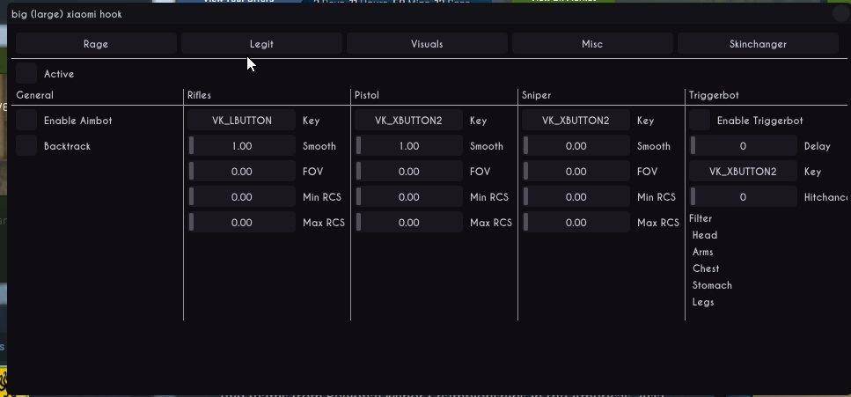Click the Sniper section header
This screenshot has width=851, height=397.
pyautogui.click(x=536, y=95)
